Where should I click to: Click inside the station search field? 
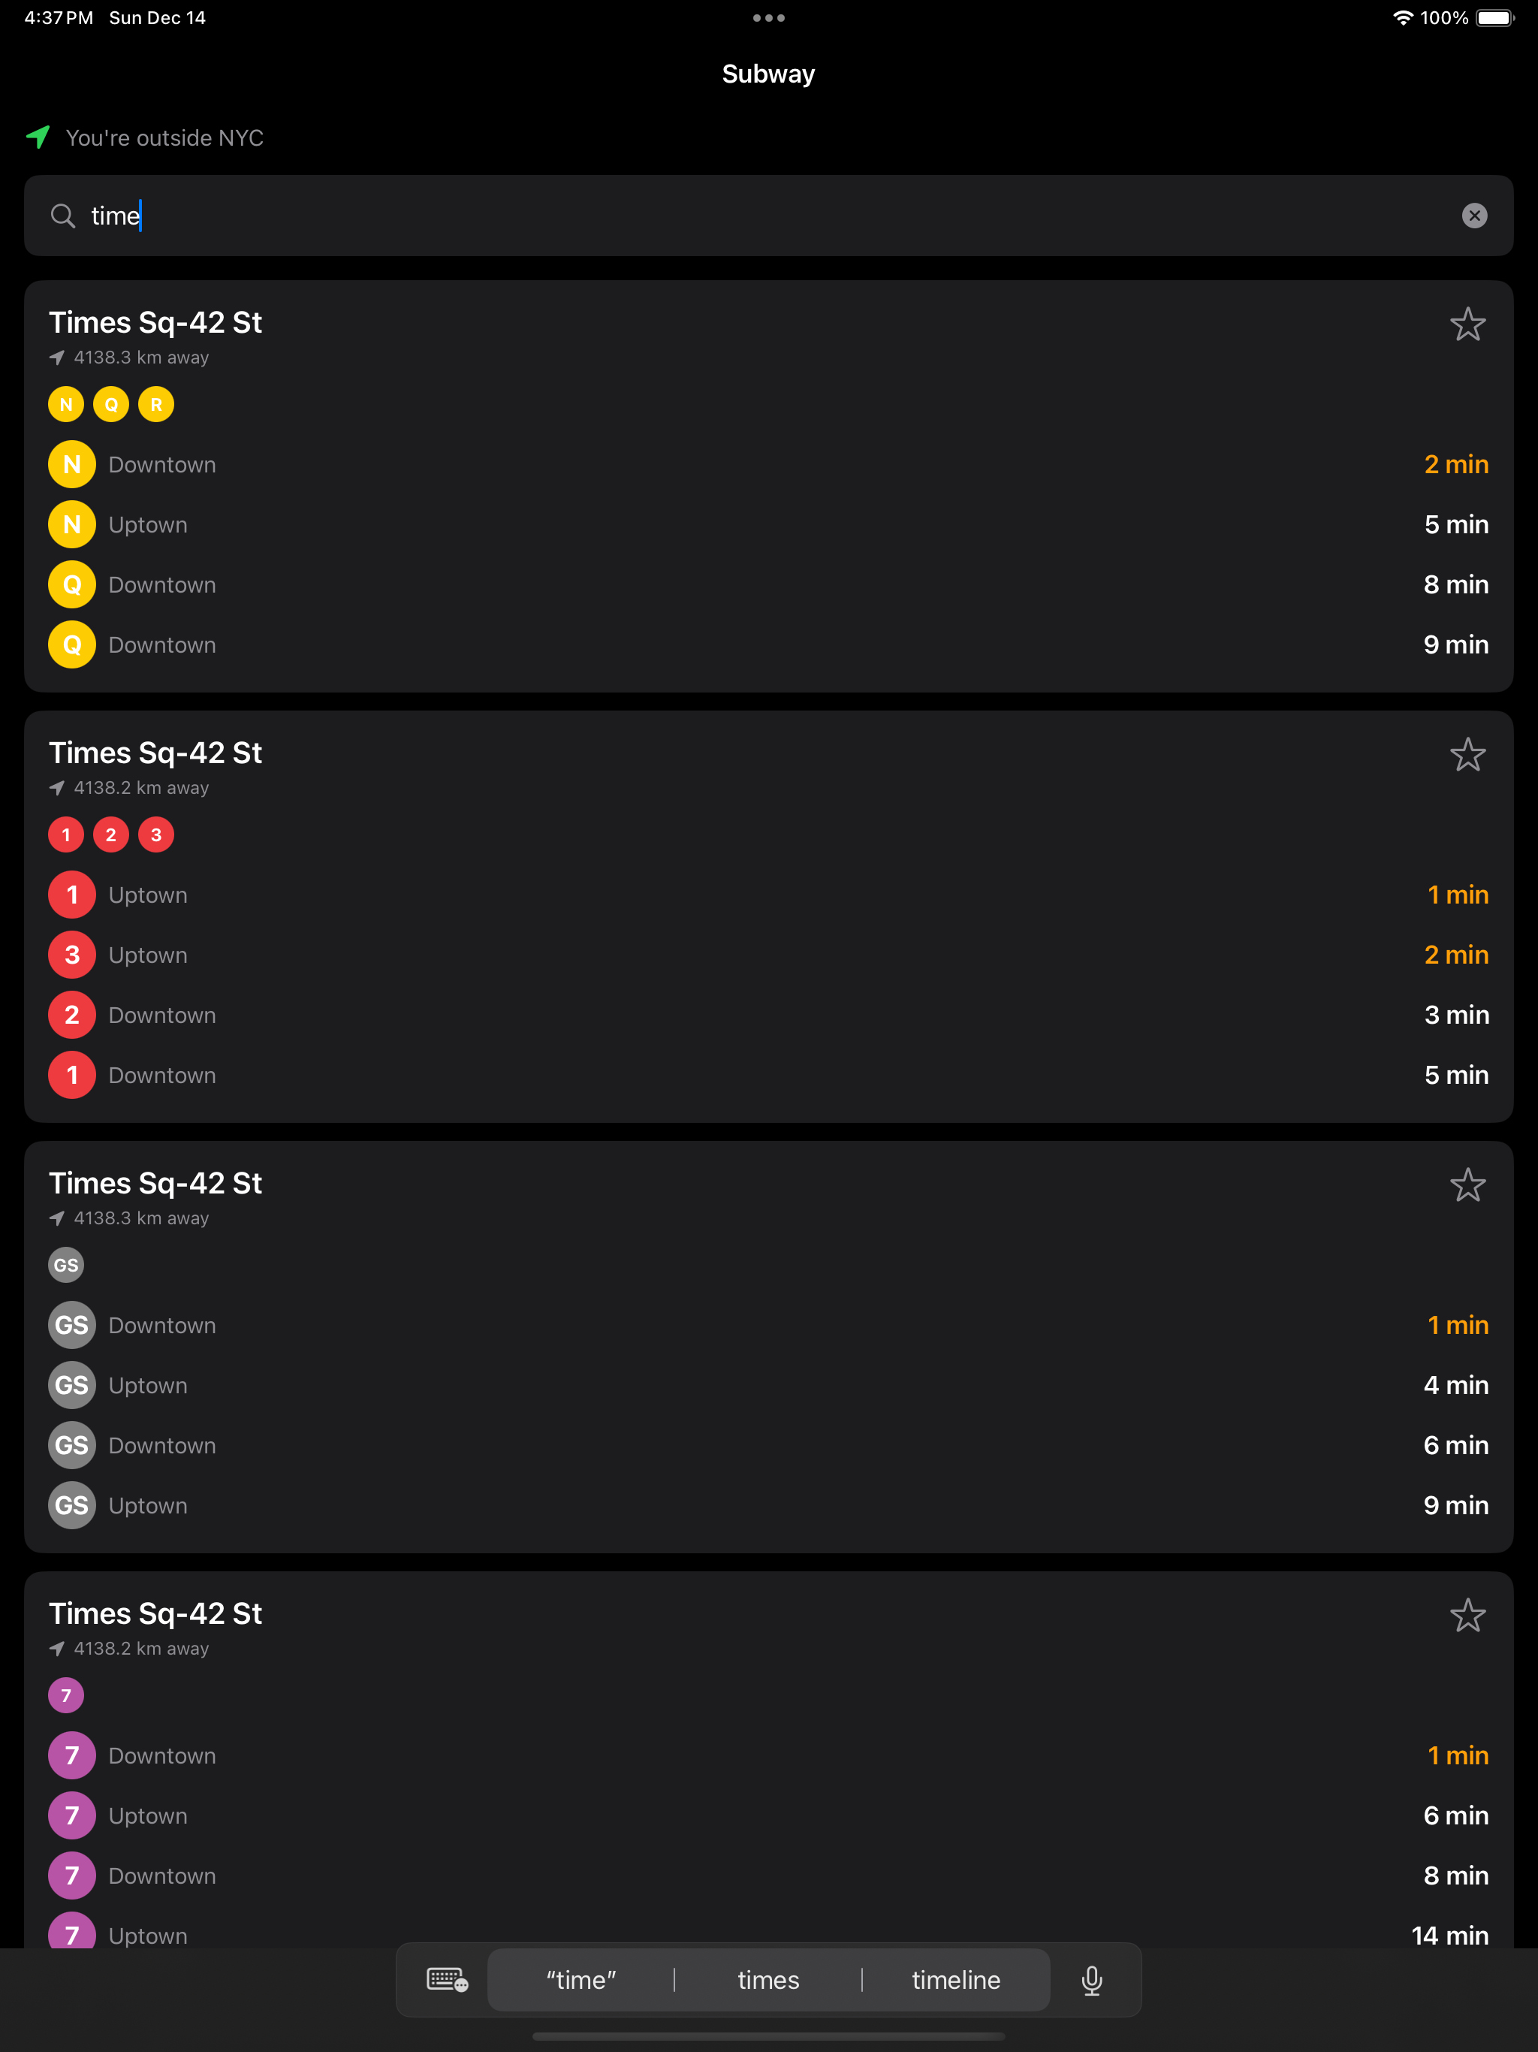tap(768, 216)
